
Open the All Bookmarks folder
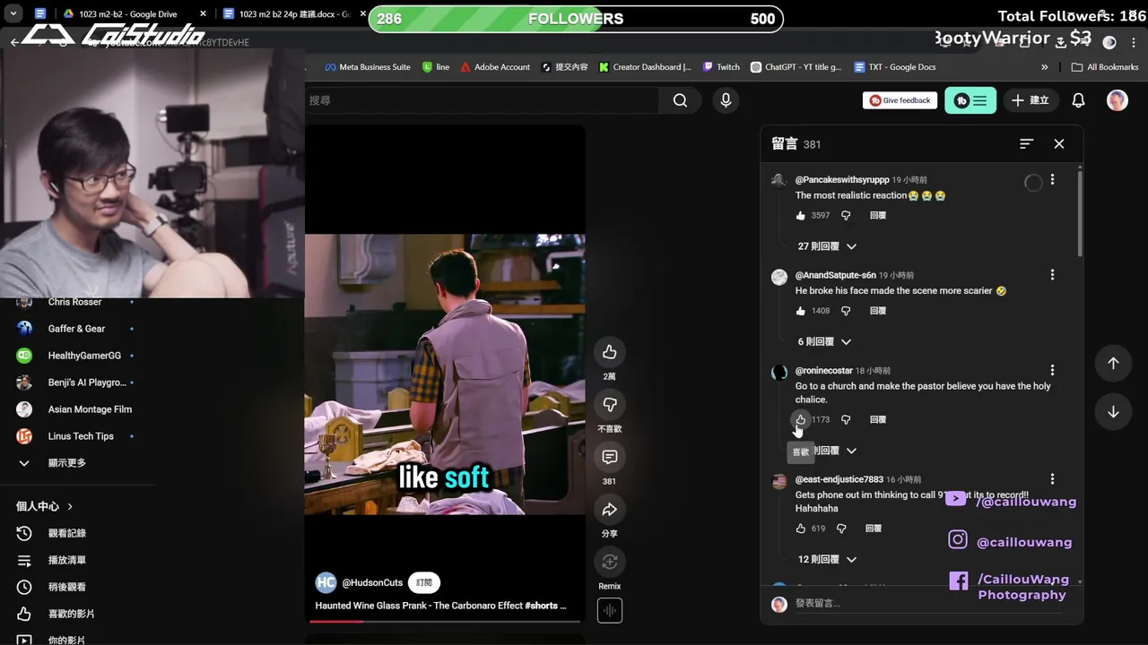1105,67
